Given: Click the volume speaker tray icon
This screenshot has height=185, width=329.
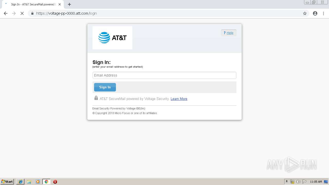Looking at the screenshot, I should pos(298,182).
